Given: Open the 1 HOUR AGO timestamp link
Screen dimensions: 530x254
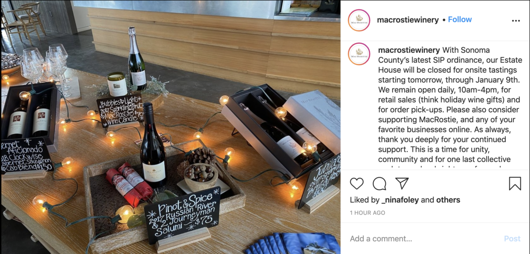Looking at the screenshot, I should coord(367,213).
